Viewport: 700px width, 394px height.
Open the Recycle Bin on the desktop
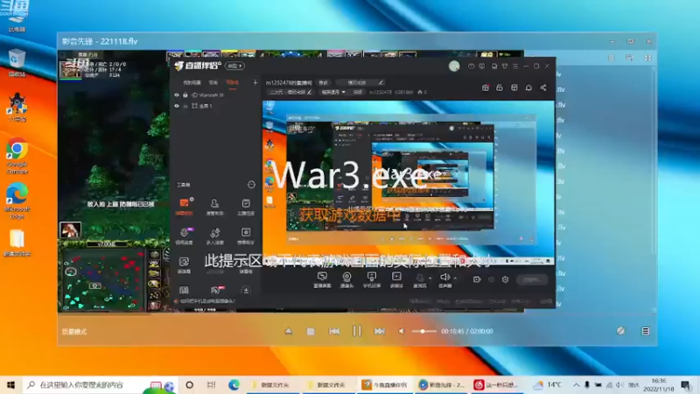[x=17, y=63]
